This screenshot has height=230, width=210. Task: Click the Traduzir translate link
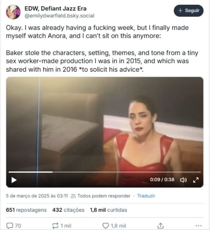pos(146,196)
